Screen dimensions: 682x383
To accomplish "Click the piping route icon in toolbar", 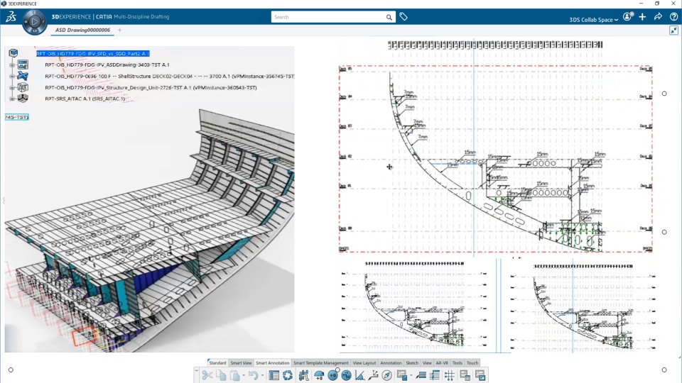I will click(x=303, y=375).
